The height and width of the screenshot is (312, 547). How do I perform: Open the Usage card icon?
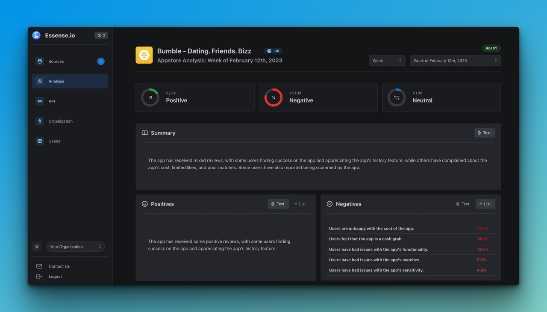pos(40,141)
